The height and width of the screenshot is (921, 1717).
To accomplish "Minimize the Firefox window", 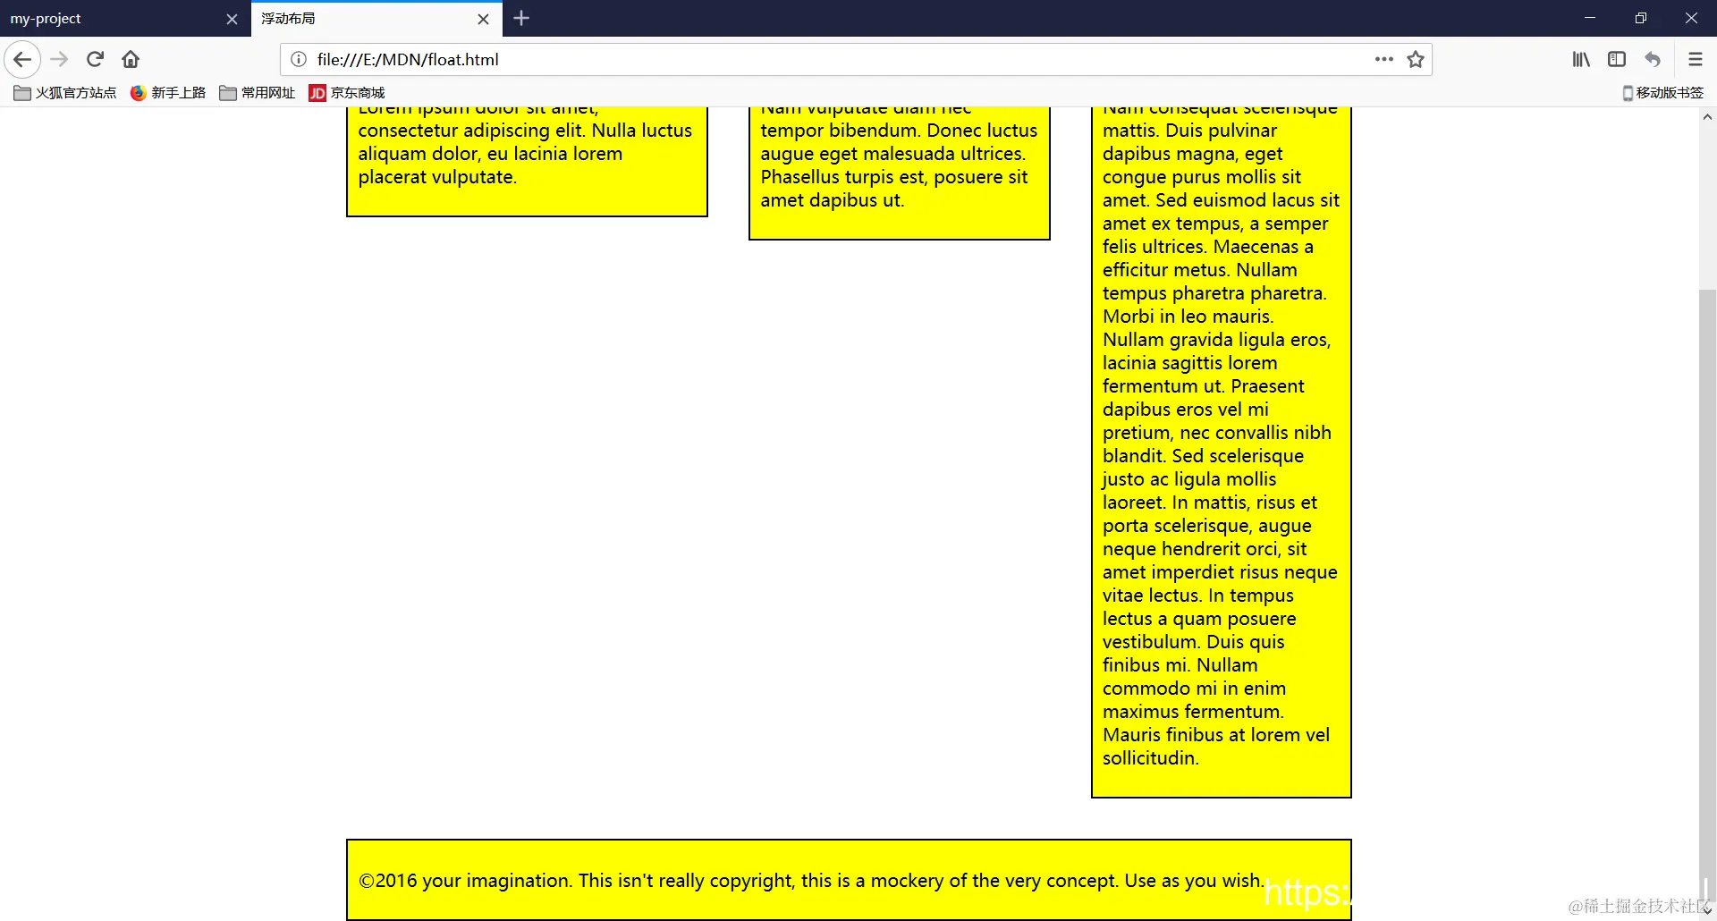I will pos(1590,18).
